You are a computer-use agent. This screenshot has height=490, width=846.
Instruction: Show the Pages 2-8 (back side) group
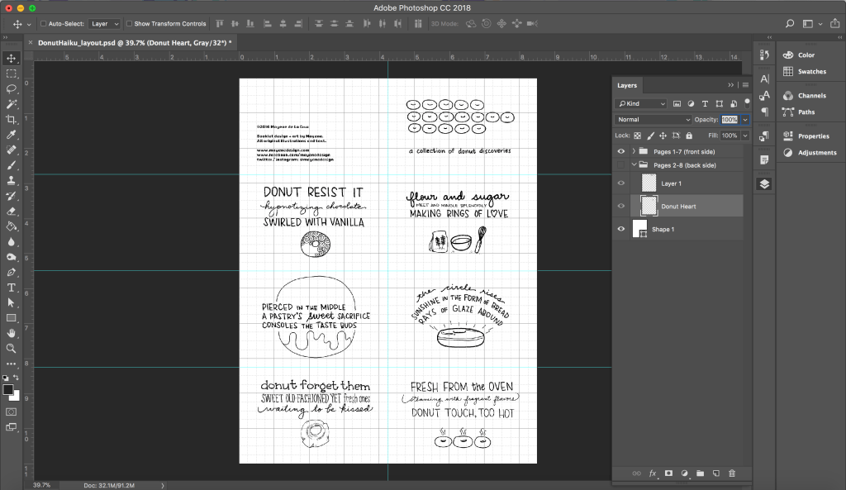pyautogui.click(x=620, y=164)
